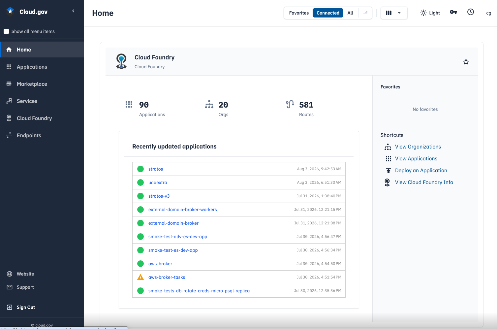The image size is (497, 329).
Task: Click the icon beside View Cloud Foundry Info
Action: pos(387,182)
